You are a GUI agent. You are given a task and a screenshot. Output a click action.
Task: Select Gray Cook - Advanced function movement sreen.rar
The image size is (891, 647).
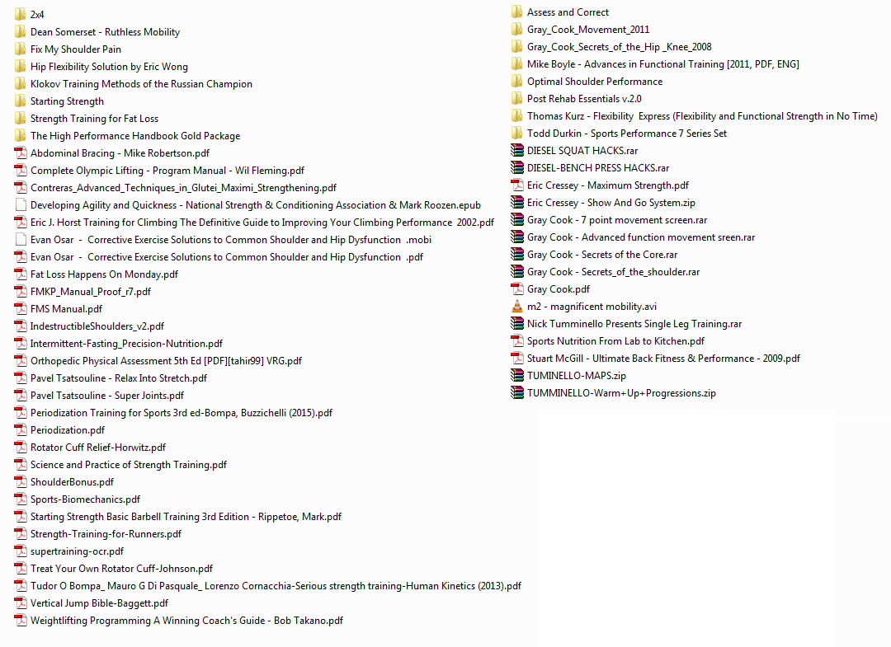[641, 237]
